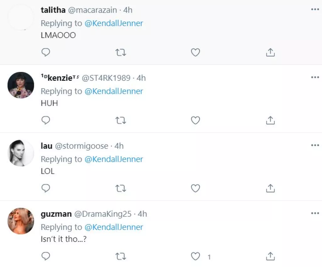The height and width of the screenshot is (267, 322).
Task: Open the more options menu on guzman's tweet
Action: (x=315, y=213)
